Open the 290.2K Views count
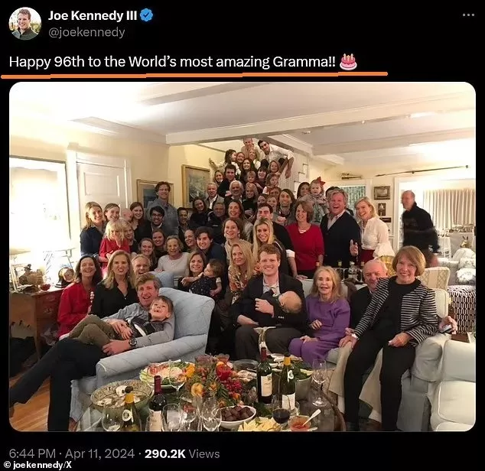485x471 pixels. [182, 453]
